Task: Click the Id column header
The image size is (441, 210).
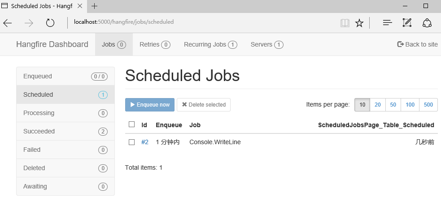Action: (144, 125)
